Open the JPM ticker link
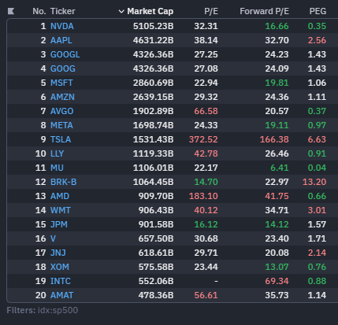Image resolution: width=338 pixels, height=325 pixels. click(x=59, y=224)
